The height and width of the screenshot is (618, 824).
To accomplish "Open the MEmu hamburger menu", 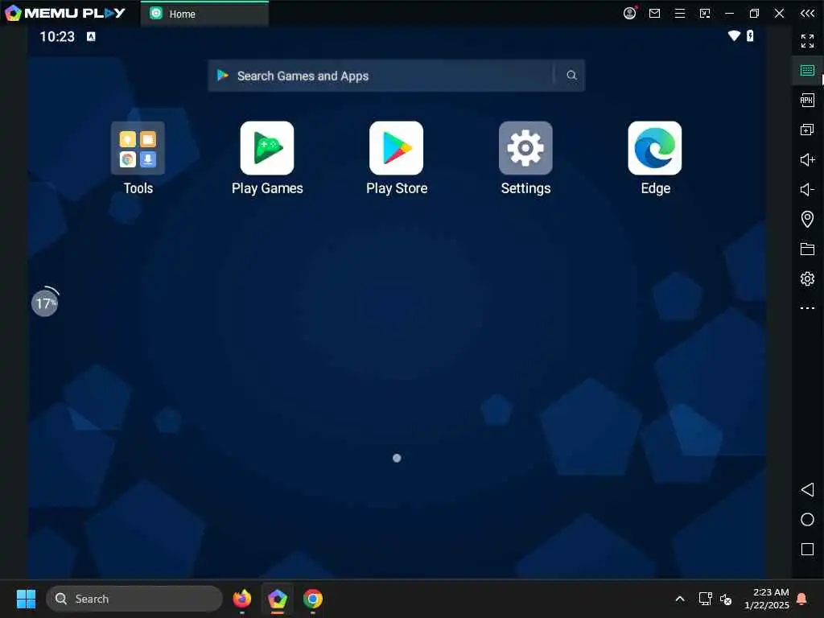I will pos(679,14).
